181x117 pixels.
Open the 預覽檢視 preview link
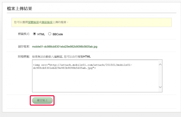coord(33,22)
